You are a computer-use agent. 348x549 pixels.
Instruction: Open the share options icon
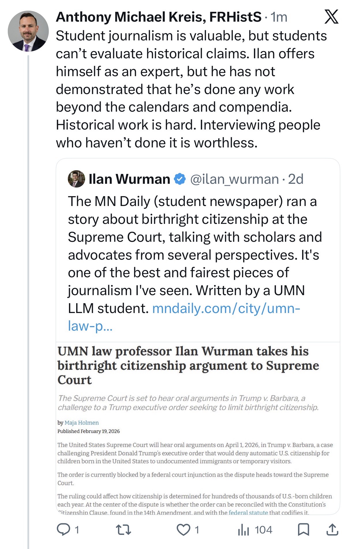[x=332, y=530]
